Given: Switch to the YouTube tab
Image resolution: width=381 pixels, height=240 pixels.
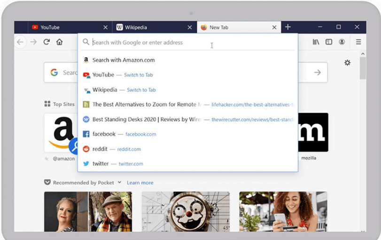Looking at the screenshot, I should pyautogui.click(x=70, y=27).
